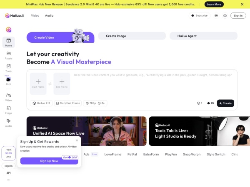This screenshot has width=250, height=187.
Task: Select the Audio sidebar icon
Action: coord(8,123)
